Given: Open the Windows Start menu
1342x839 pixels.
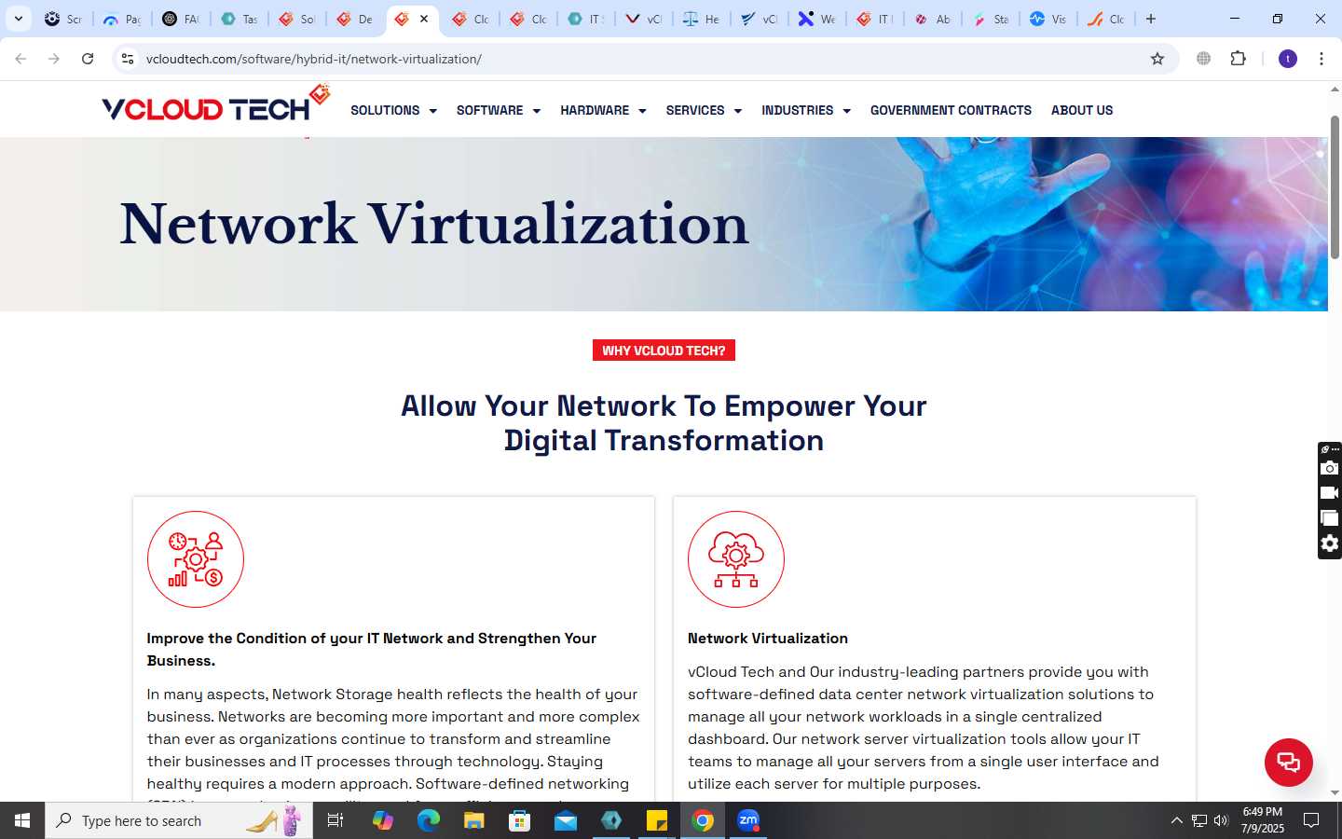Looking at the screenshot, I should point(22,820).
